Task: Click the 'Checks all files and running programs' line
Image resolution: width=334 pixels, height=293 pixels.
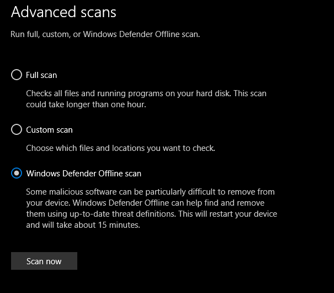Action: tap(146, 93)
